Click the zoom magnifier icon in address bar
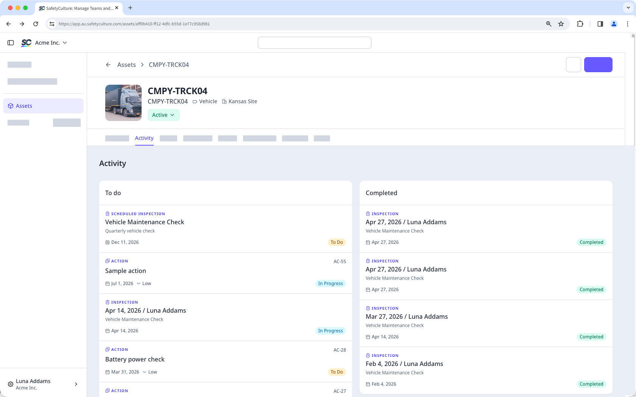The image size is (636, 397). click(549, 24)
